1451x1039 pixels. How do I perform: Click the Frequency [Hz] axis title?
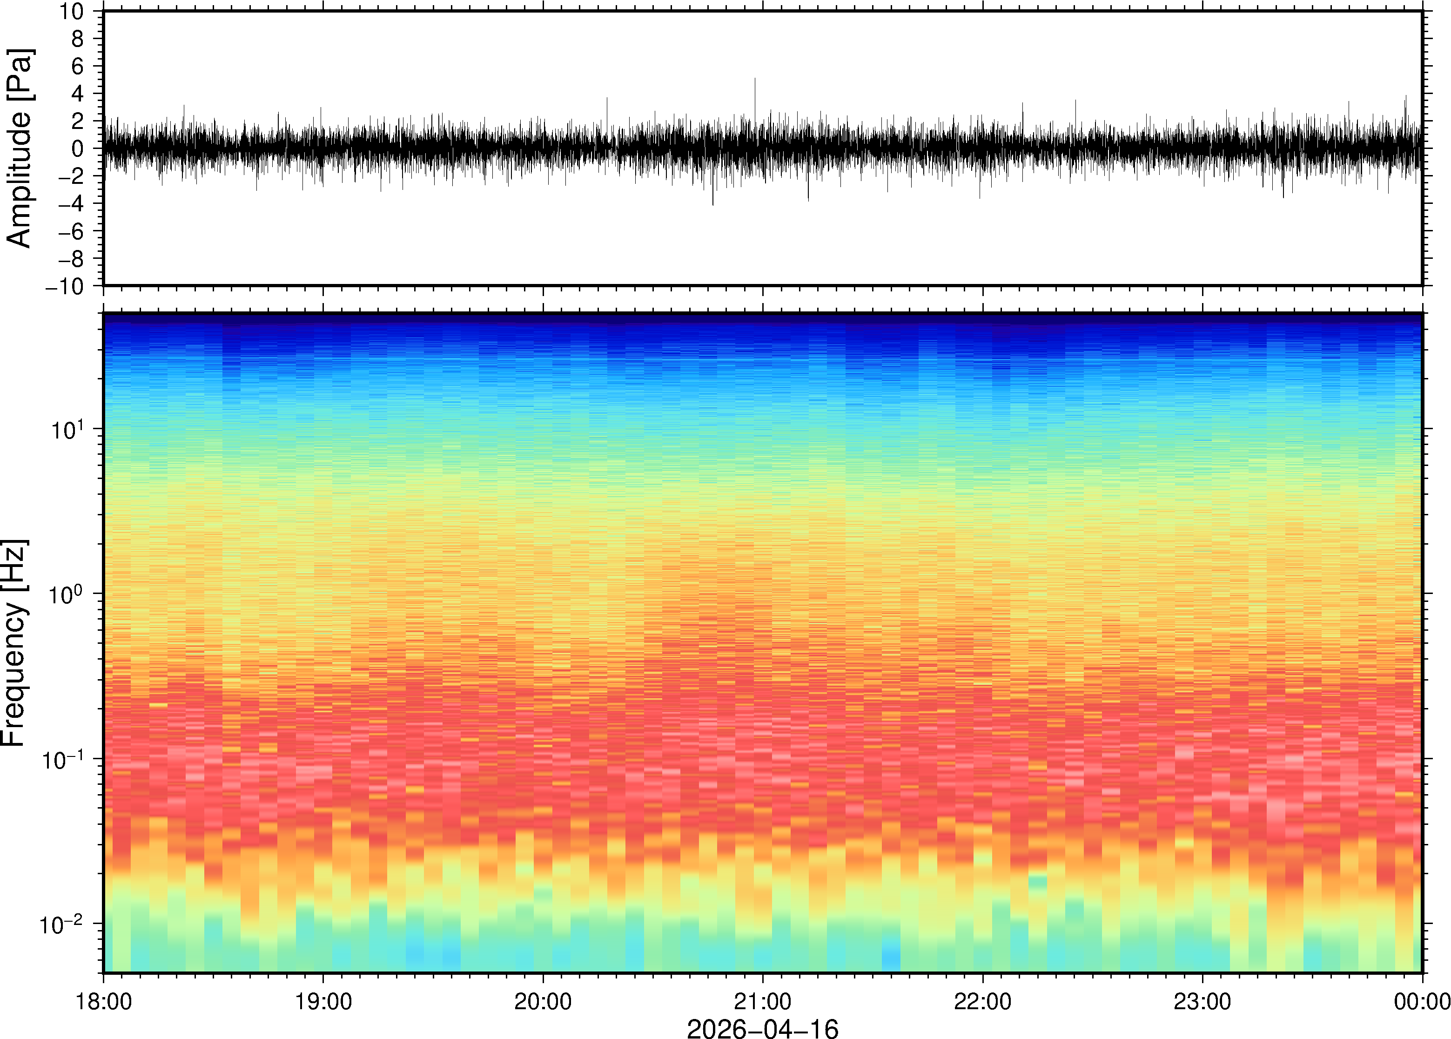pyautogui.click(x=14, y=643)
